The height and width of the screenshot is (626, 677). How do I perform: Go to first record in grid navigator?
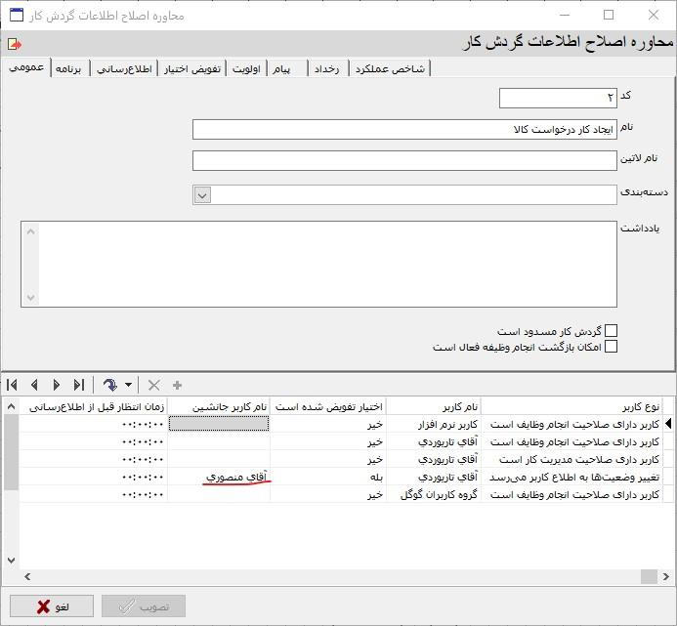click(x=13, y=386)
